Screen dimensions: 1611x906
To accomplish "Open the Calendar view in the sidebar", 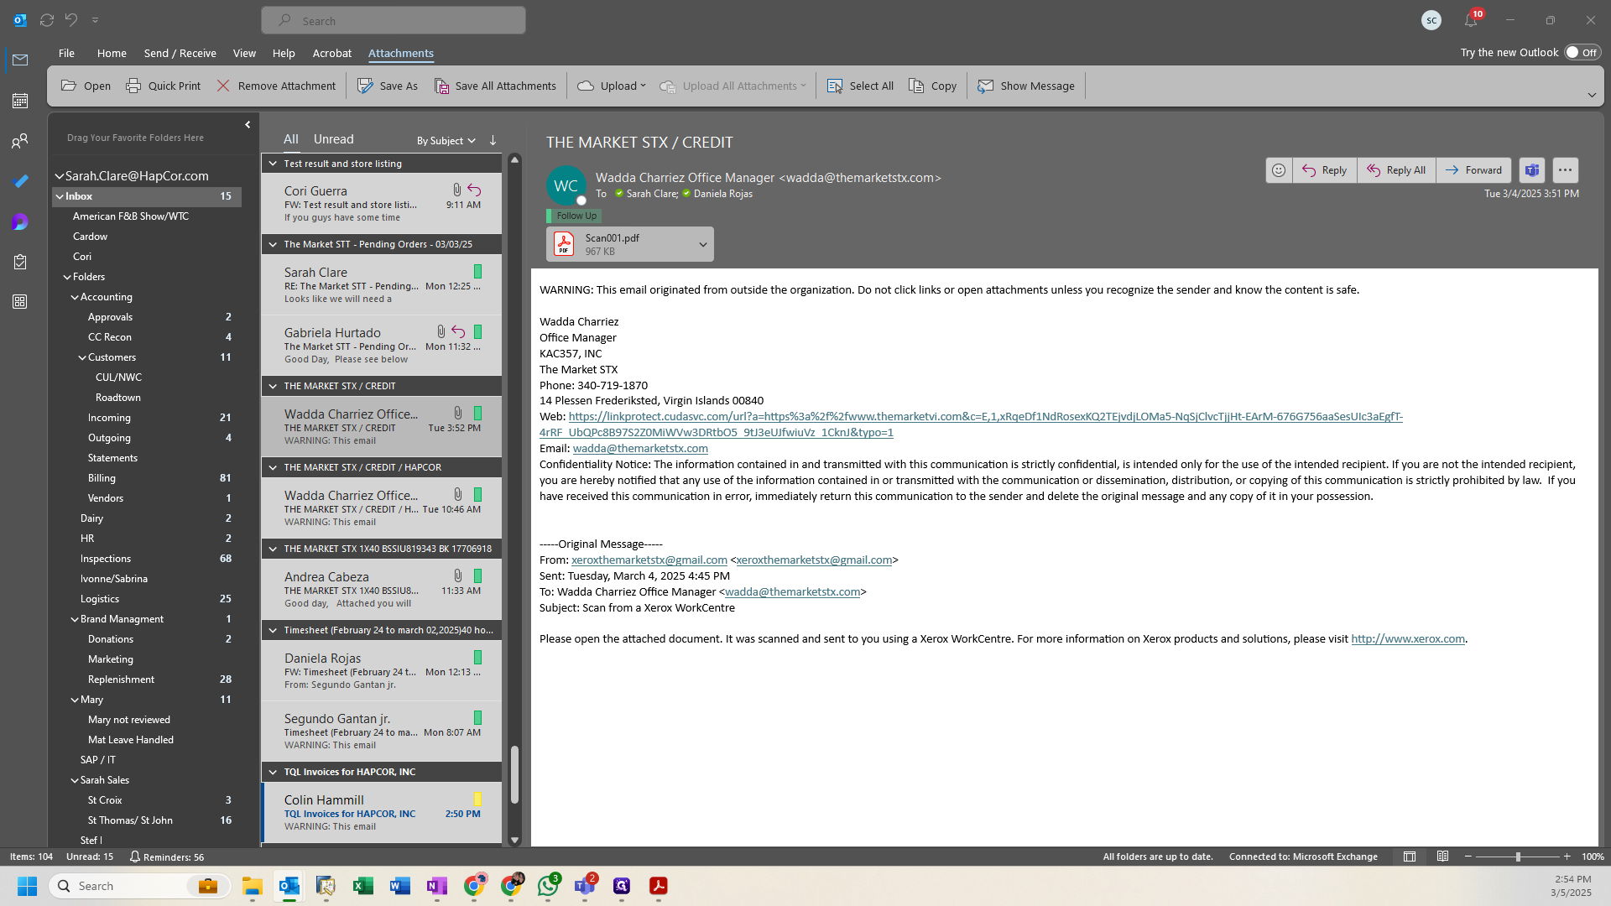I will (x=20, y=101).
